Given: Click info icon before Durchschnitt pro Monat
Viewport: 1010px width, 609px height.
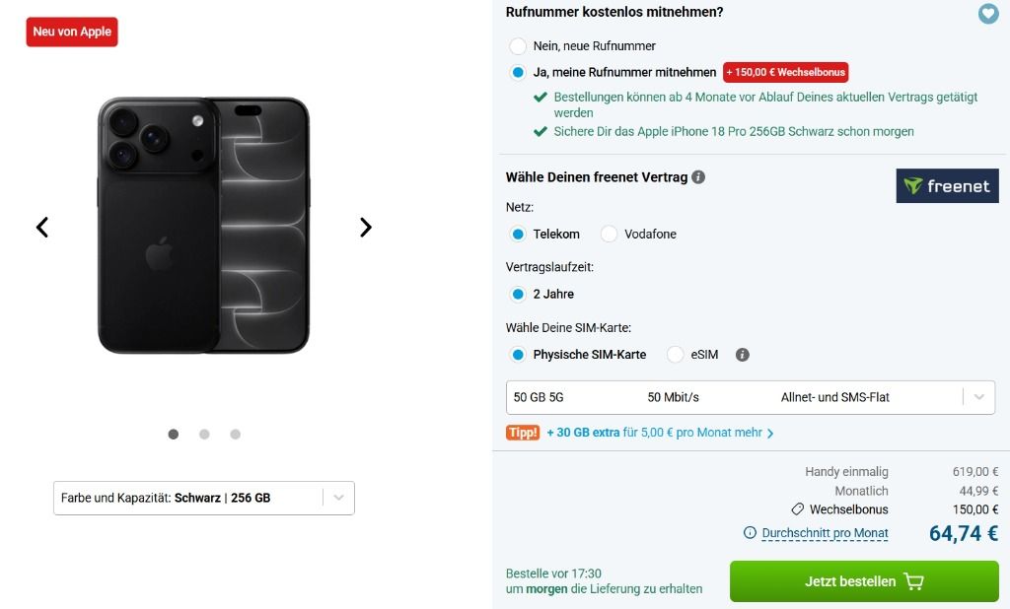Looking at the screenshot, I should click(750, 532).
